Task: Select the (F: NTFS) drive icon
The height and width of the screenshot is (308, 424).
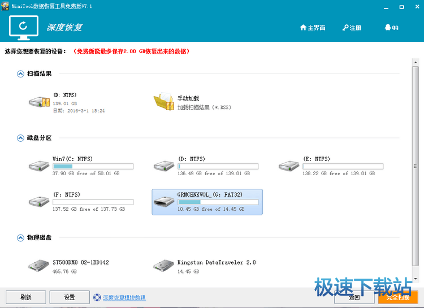Action: pyautogui.click(x=39, y=201)
